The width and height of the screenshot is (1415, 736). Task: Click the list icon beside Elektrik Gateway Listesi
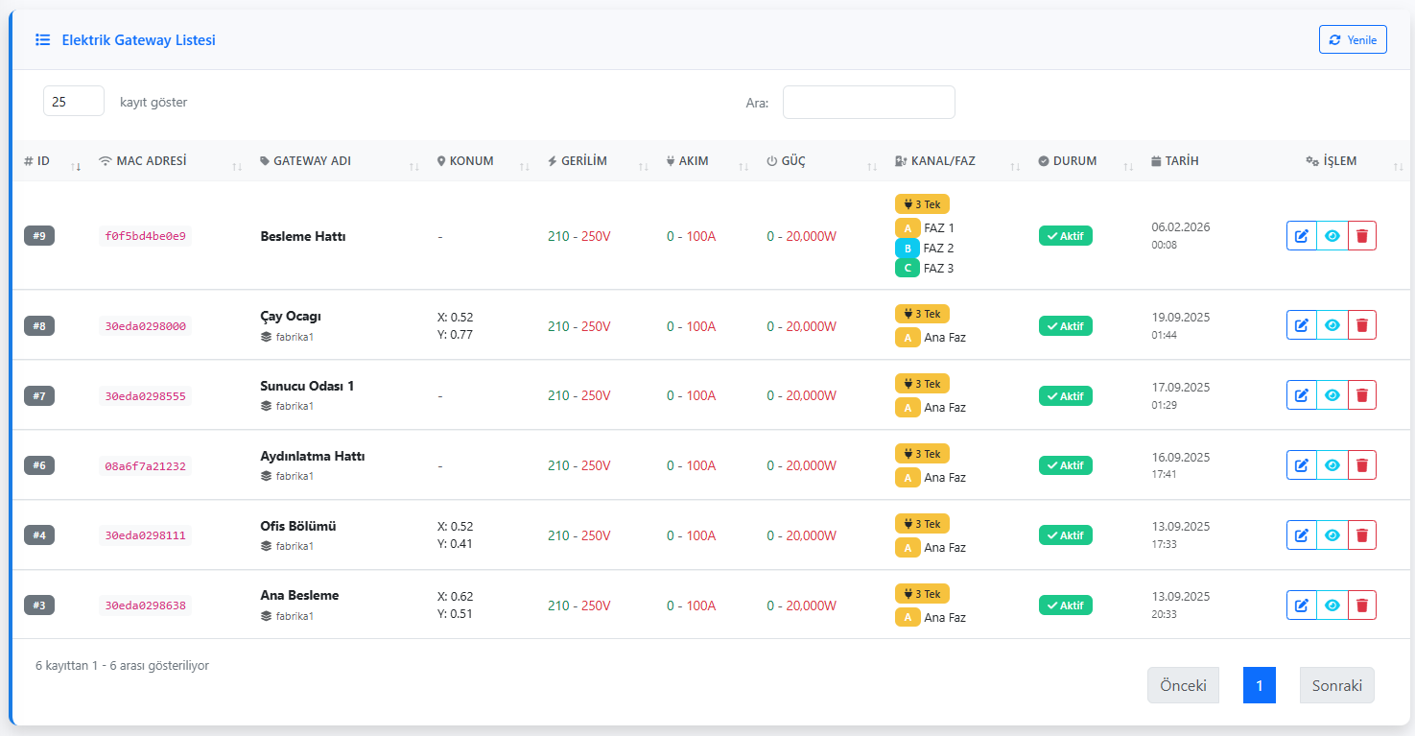point(43,40)
